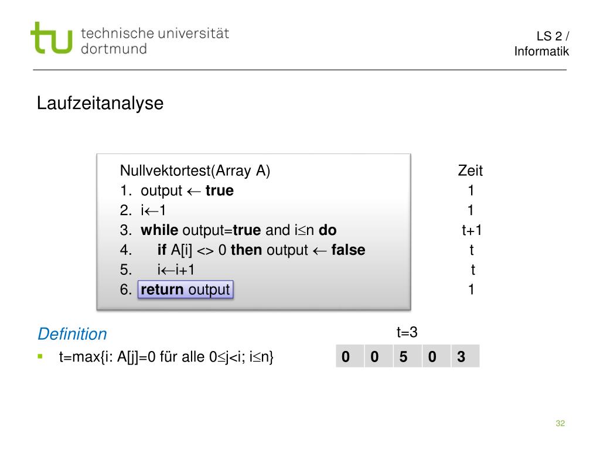This screenshot has width=600, height=450.
Task: Click the t=max definition formula
Action: coord(166,357)
